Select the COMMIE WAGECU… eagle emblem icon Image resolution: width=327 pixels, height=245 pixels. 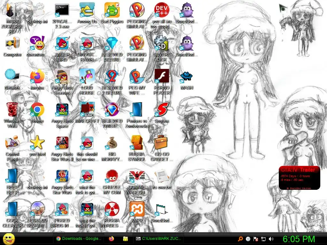pos(137,176)
